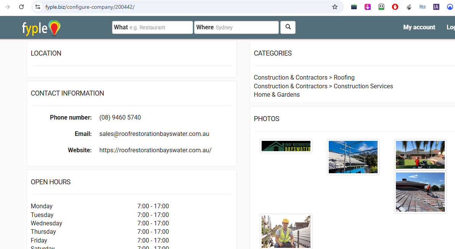
Task: Click the LOCATION heading
Action: [x=46, y=53]
